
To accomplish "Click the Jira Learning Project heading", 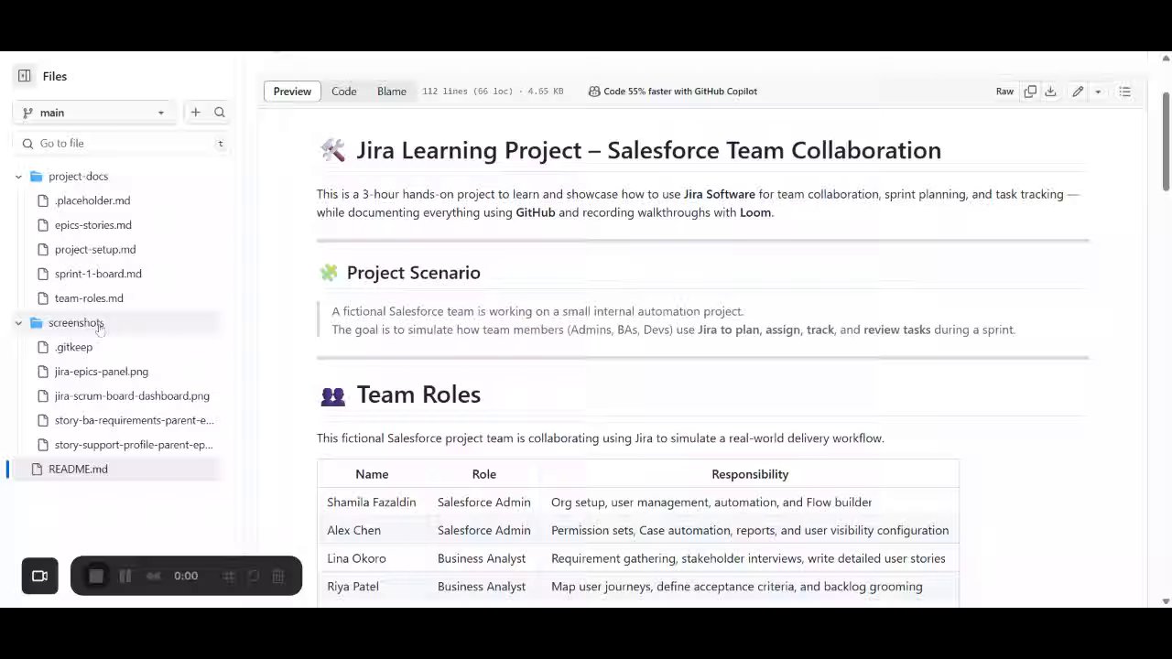I will 648,151.
